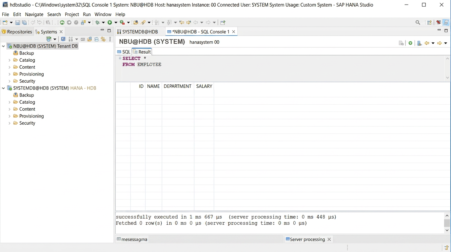Expand Provisioning under NBU@HDB
Image resolution: width=451 pixels, height=252 pixels.
[10, 74]
